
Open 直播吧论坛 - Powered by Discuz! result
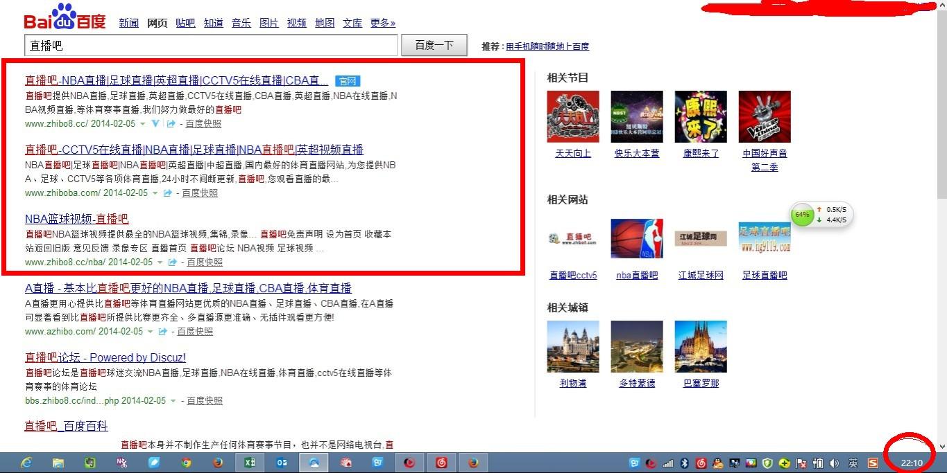click(105, 357)
